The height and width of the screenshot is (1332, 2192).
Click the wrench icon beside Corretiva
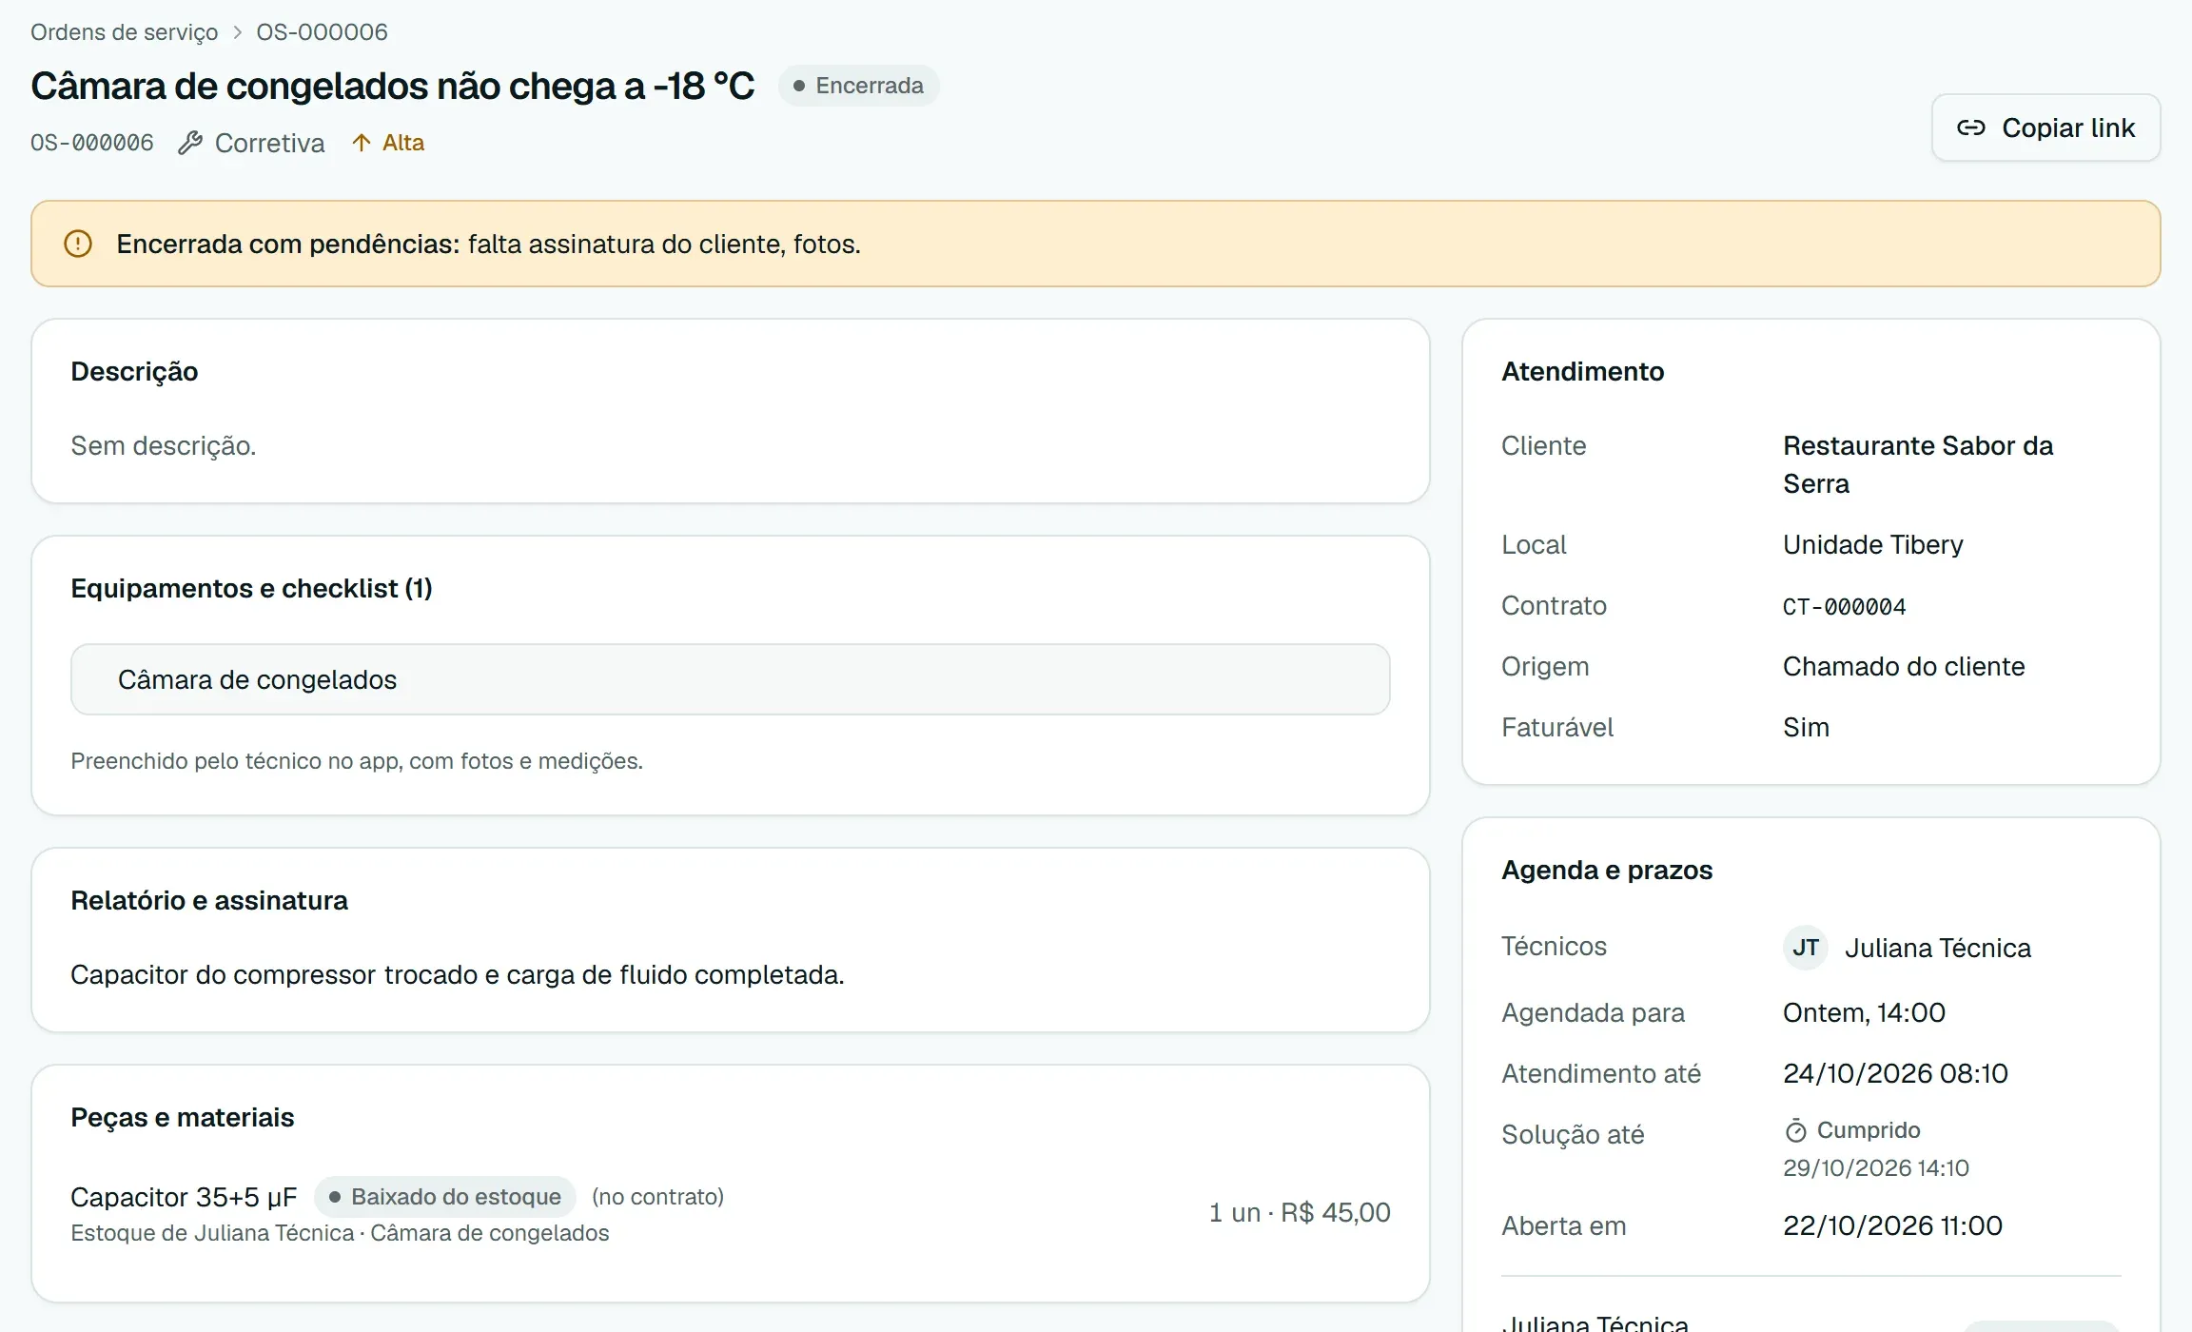click(x=190, y=143)
